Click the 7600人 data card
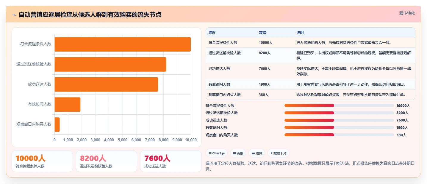Viewport: 427px width, 184px height. 171,161
